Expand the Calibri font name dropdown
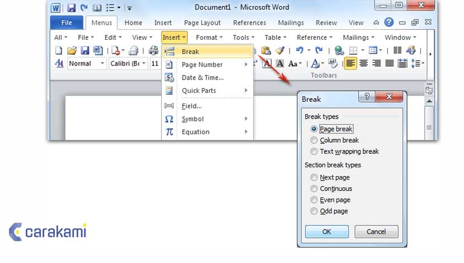Viewport: 464px width, 263px height. pyautogui.click(x=144, y=64)
